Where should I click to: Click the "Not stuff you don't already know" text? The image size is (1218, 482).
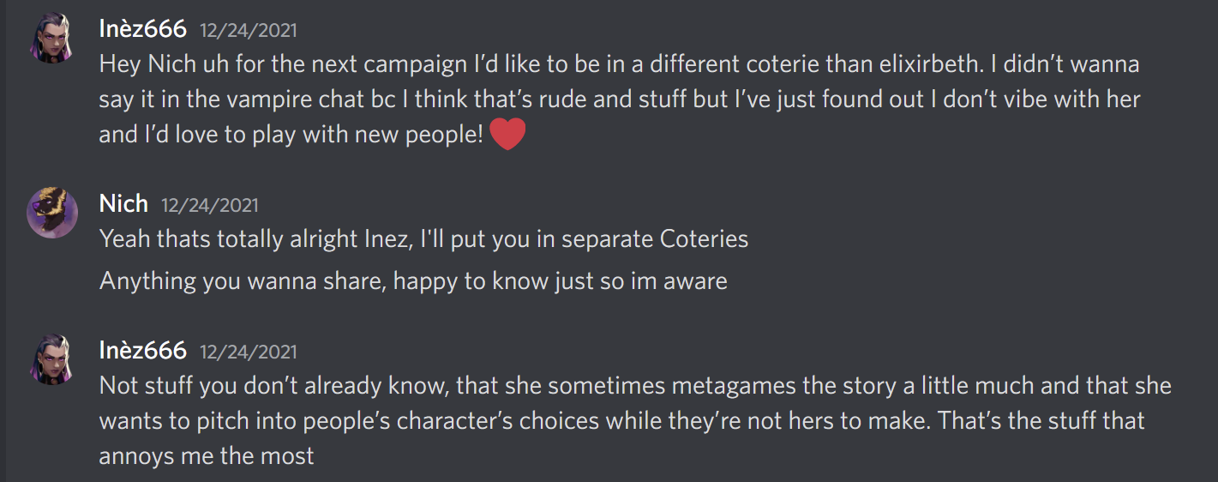point(273,386)
